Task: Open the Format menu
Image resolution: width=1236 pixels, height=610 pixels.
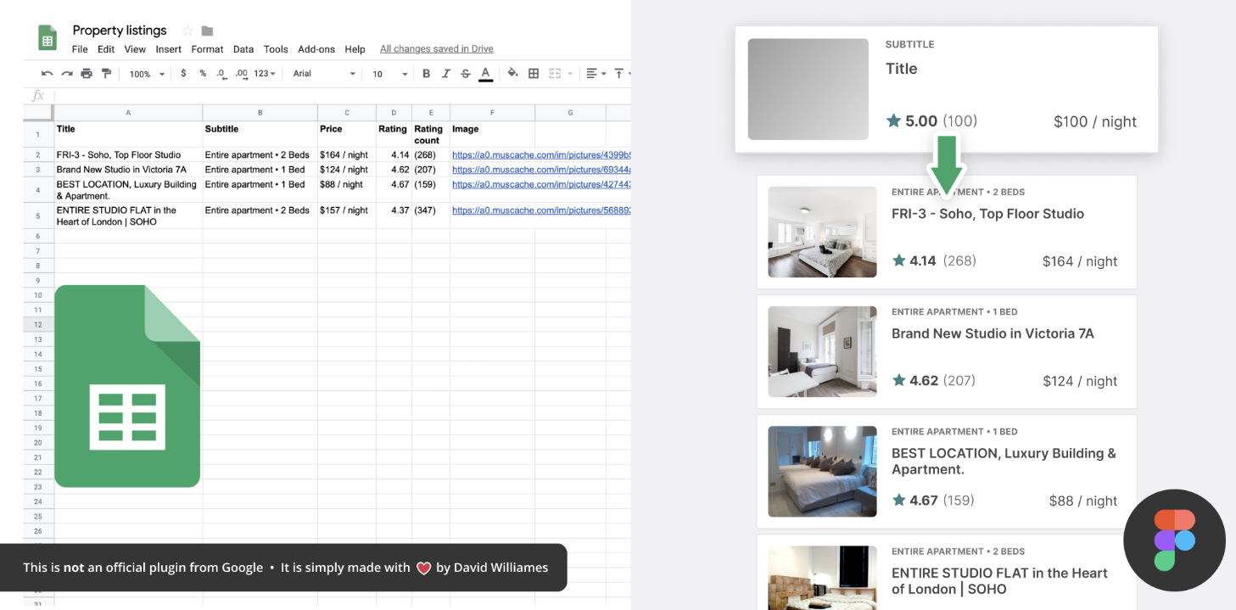Action: pyautogui.click(x=207, y=49)
